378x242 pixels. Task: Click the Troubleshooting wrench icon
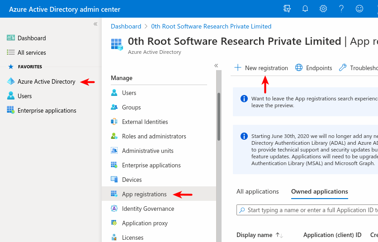[343, 68]
